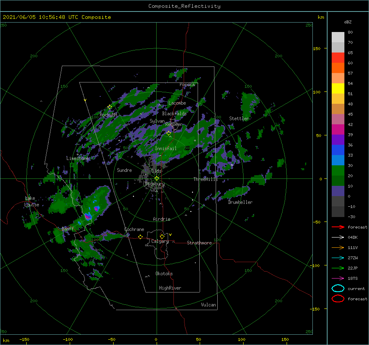Viewport: 369px width, 345px height.
Task: Click the yellow diamond marker above Calgary
Action: (162, 236)
